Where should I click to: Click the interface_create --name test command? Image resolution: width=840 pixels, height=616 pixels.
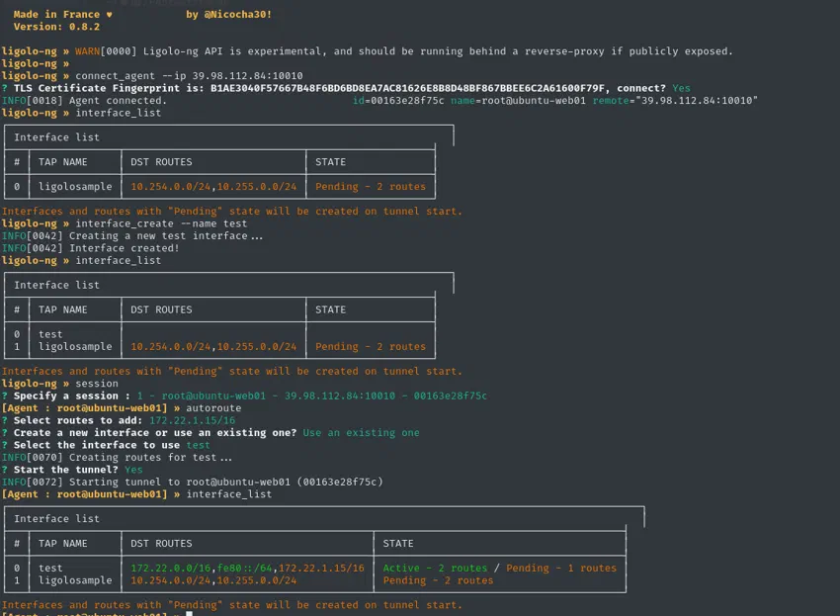[x=161, y=223]
